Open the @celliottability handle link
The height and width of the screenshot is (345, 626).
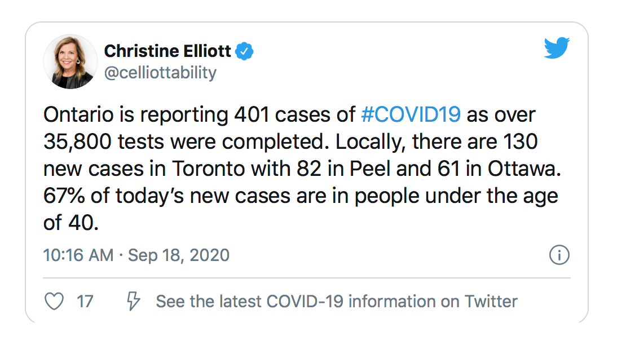coord(160,73)
